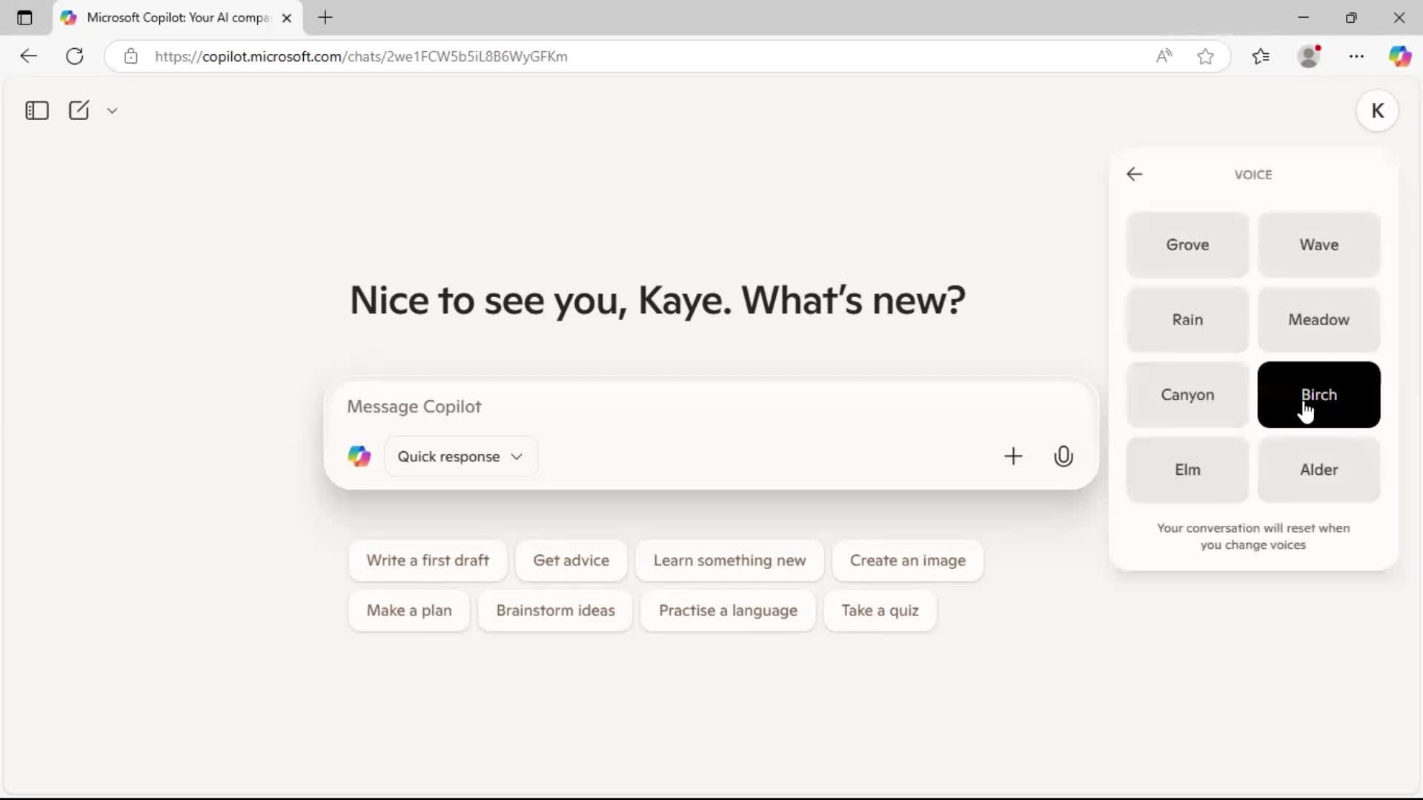Open the Edge Copilot sidebar icon
This screenshot has width=1423, height=800.
tap(1400, 56)
